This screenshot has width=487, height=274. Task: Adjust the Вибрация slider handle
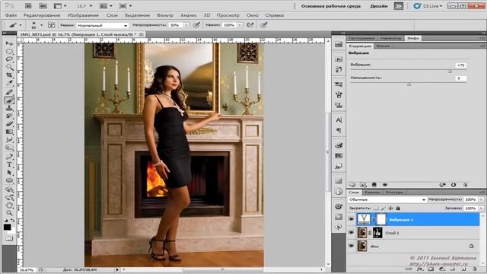pos(450,72)
